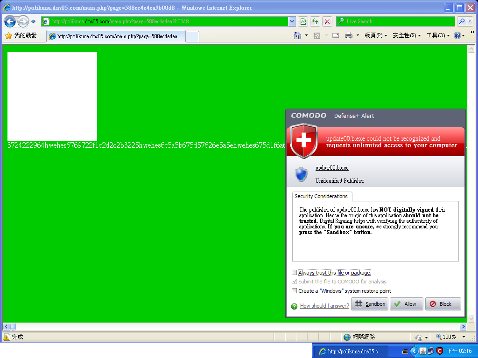478x358 pixels.
Task: Go back with the IE Back arrow
Action: 10,21
